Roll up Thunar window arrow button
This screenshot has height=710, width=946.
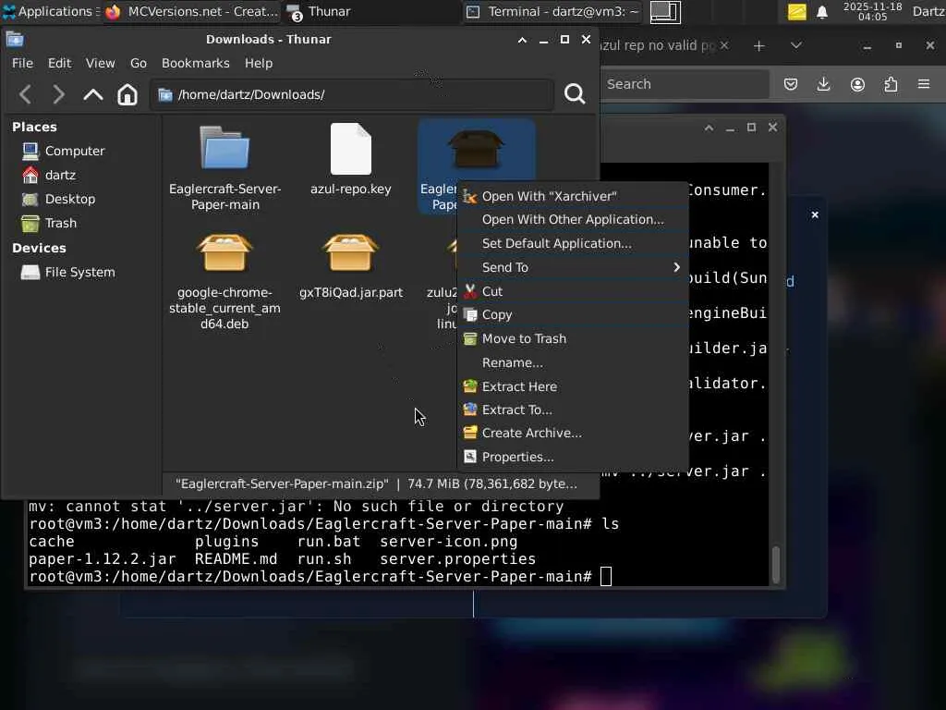click(x=523, y=40)
